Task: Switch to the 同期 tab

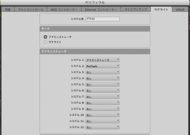Action: click(8, 9)
